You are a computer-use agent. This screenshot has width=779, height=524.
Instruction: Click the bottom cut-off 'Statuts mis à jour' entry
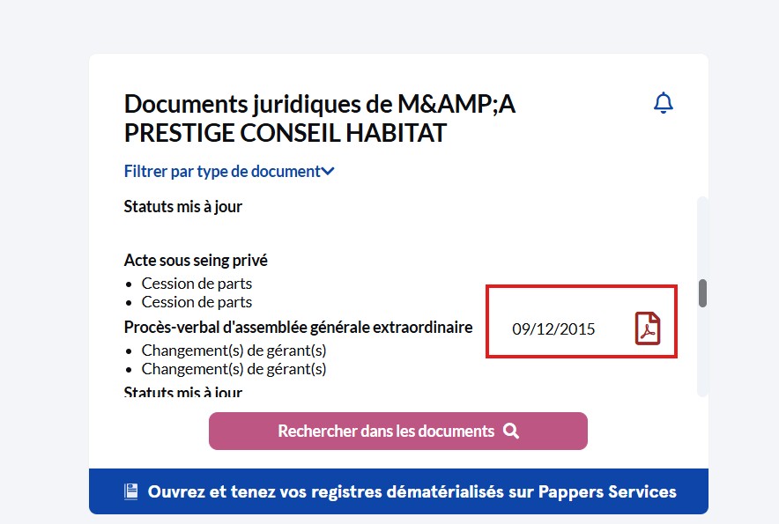[x=183, y=391]
